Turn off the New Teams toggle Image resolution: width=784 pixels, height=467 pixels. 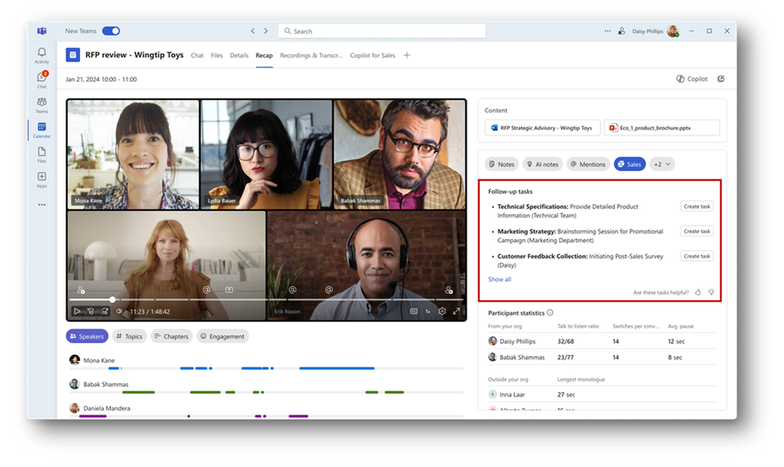[x=111, y=31]
